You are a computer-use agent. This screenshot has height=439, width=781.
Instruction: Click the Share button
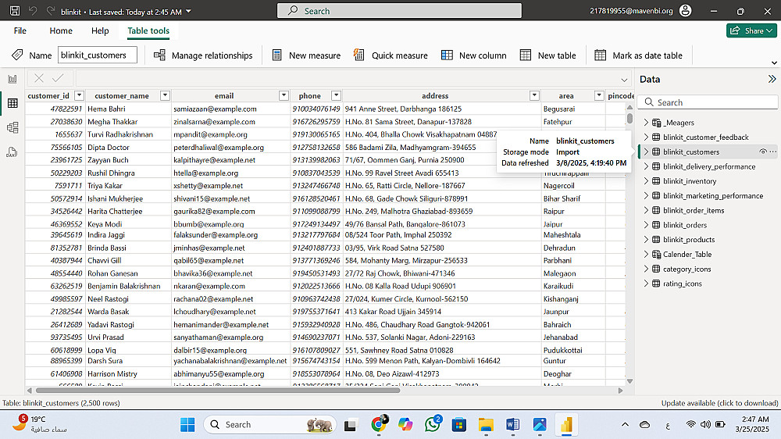coord(751,30)
